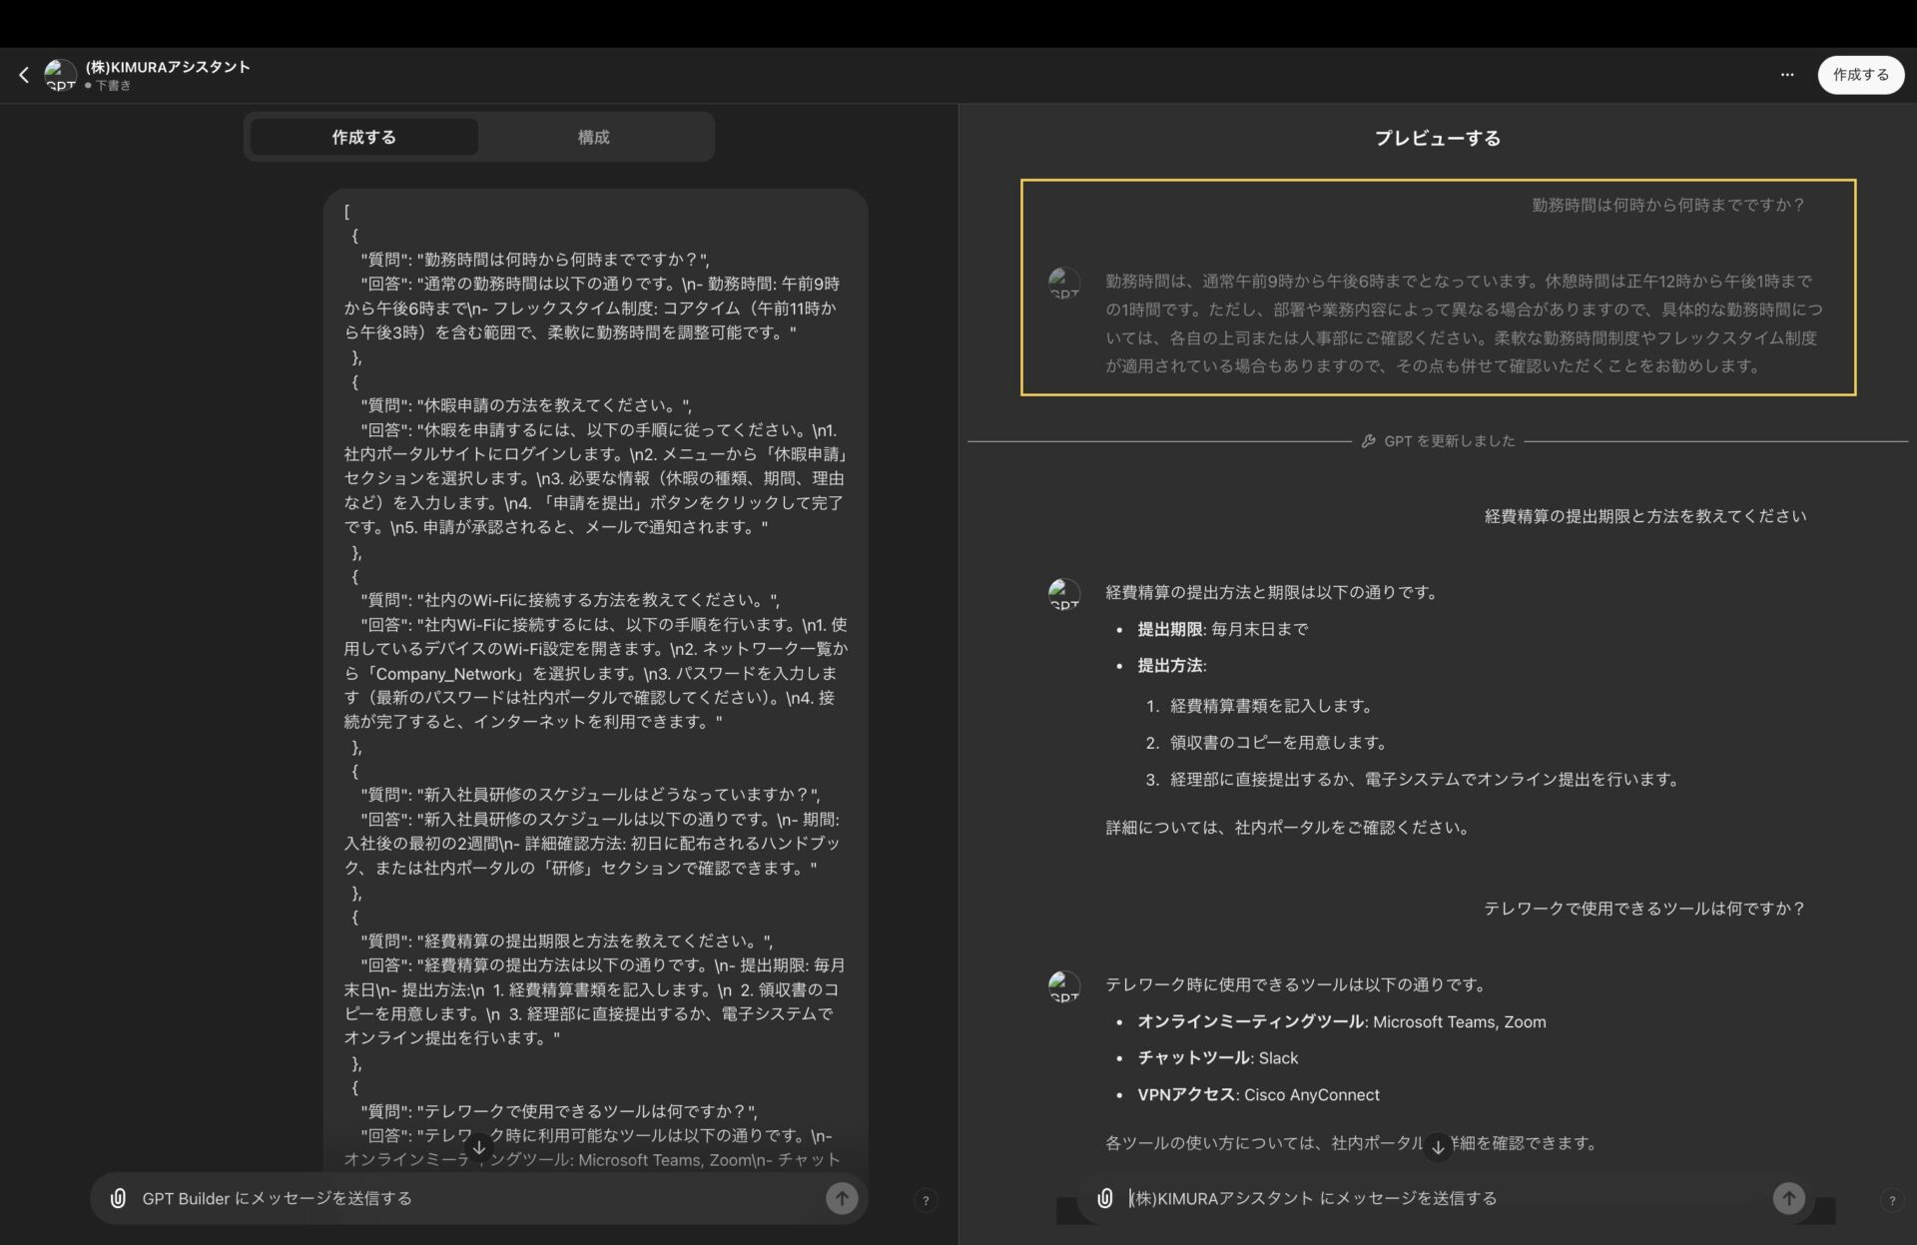The width and height of the screenshot is (1917, 1245).
Task: Open help question mark in builder pane
Action: [x=926, y=1200]
